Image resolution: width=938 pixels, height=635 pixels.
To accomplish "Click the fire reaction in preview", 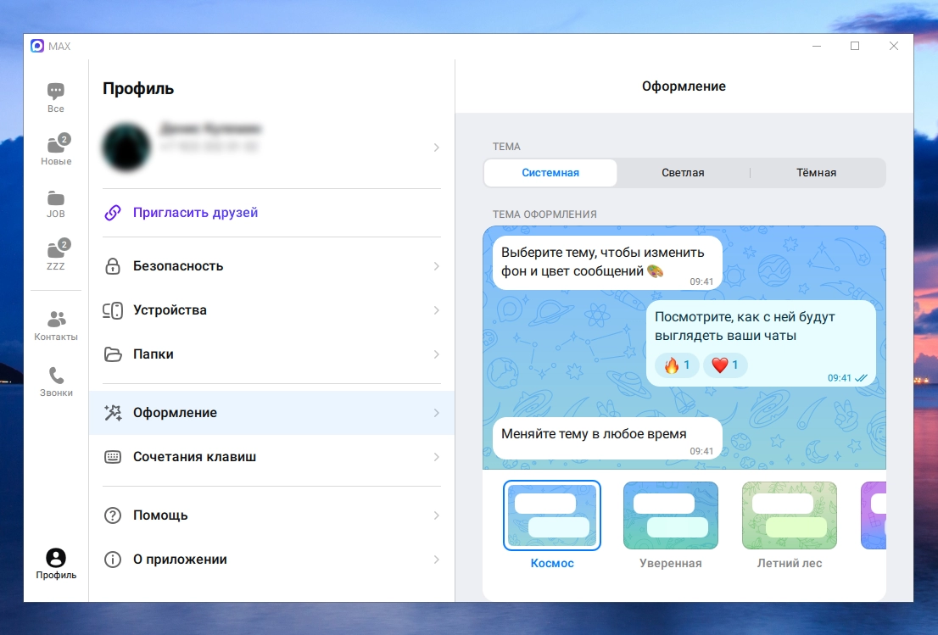I will [677, 365].
